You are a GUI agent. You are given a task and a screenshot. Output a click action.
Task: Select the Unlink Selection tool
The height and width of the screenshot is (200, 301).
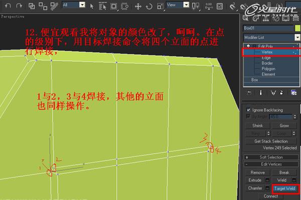(43, 6)
